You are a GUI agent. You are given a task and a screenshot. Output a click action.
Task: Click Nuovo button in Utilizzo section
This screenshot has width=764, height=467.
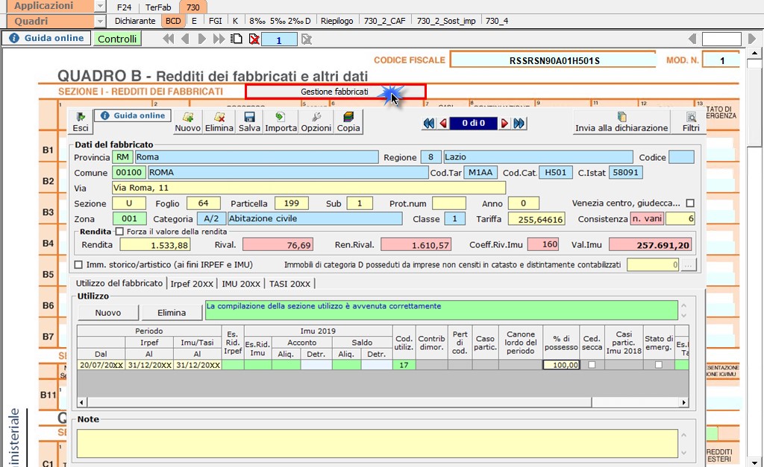click(x=108, y=312)
